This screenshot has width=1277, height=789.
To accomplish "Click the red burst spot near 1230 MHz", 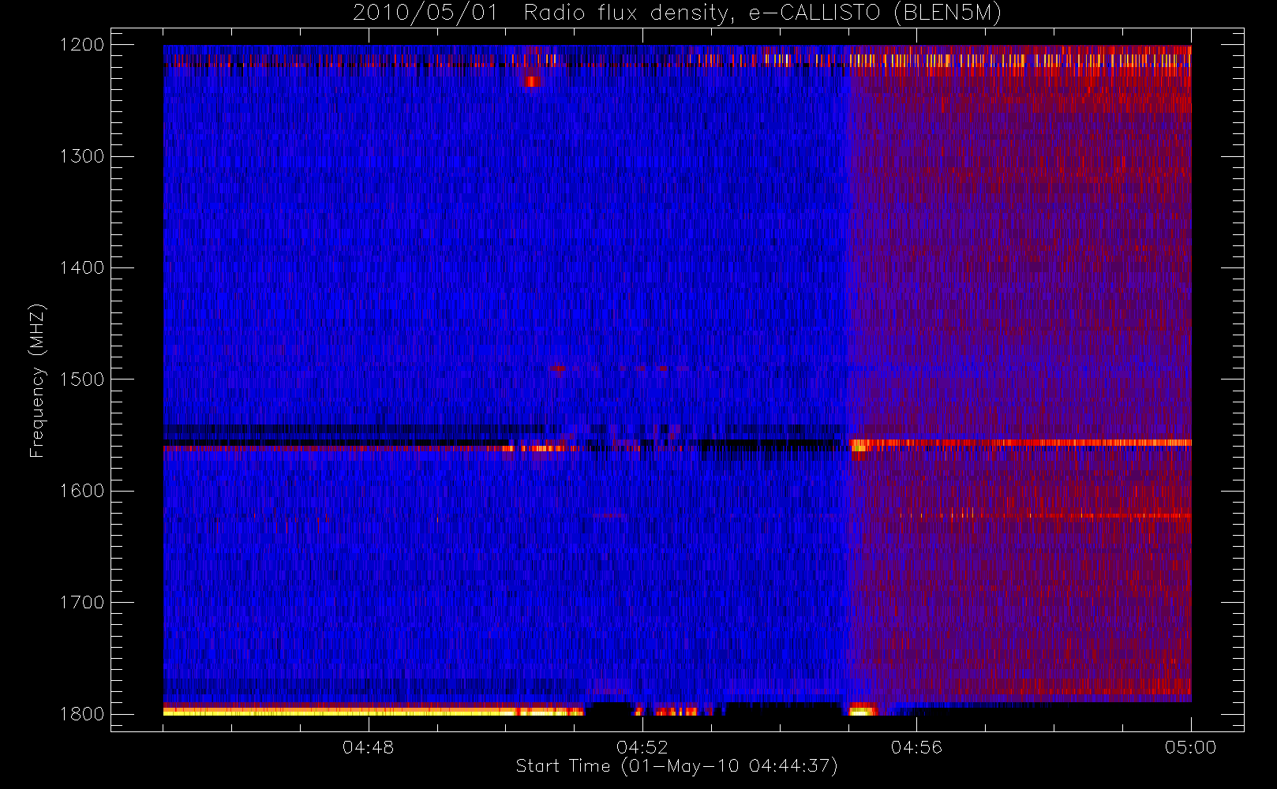I will [x=531, y=81].
